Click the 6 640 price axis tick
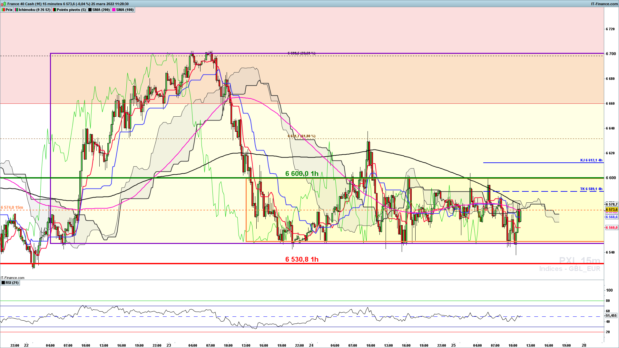Viewport: 619px width, 348px height. pyautogui.click(x=610, y=128)
